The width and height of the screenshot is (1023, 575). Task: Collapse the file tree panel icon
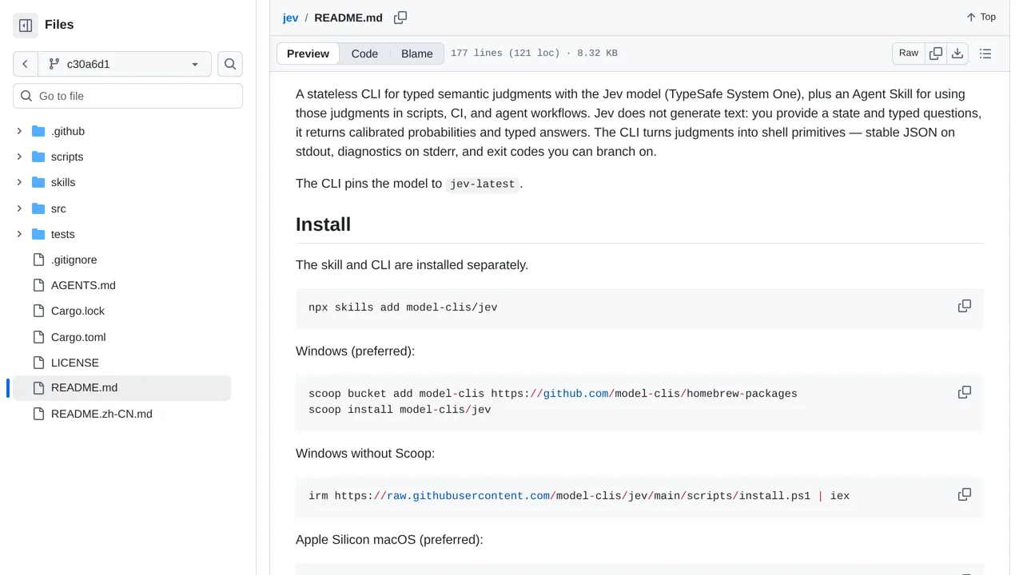click(26, 26)
